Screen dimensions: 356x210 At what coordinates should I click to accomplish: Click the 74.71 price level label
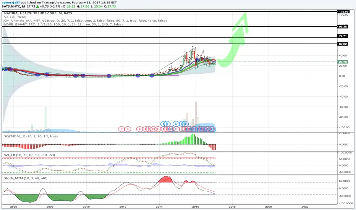point(343,36)
